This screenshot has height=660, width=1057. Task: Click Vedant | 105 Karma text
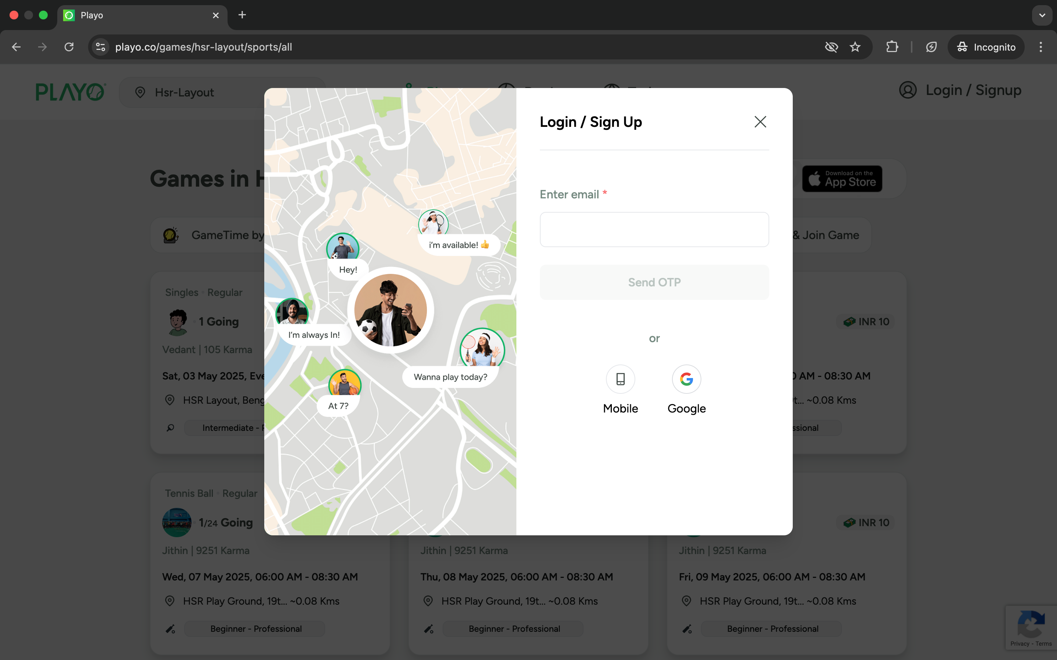click(x=207, y=350)
